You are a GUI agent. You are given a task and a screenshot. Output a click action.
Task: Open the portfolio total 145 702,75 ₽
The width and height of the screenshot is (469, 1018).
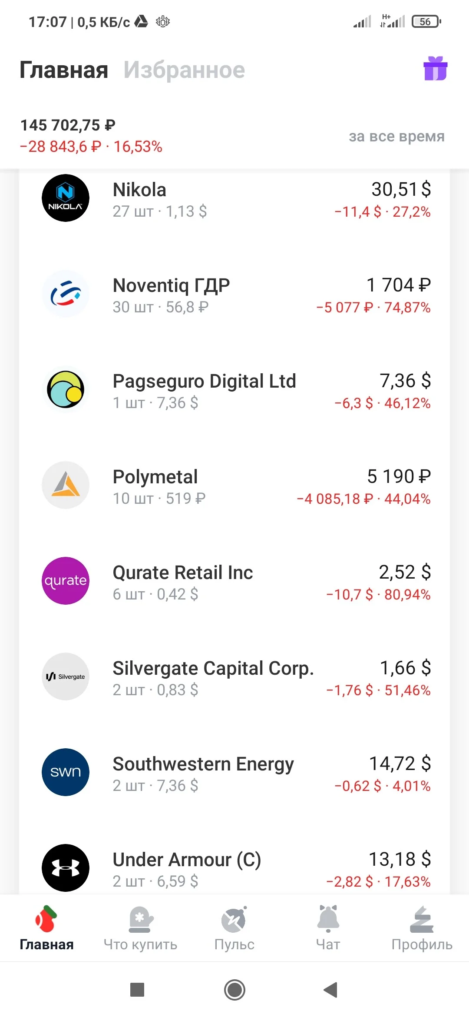68,125
